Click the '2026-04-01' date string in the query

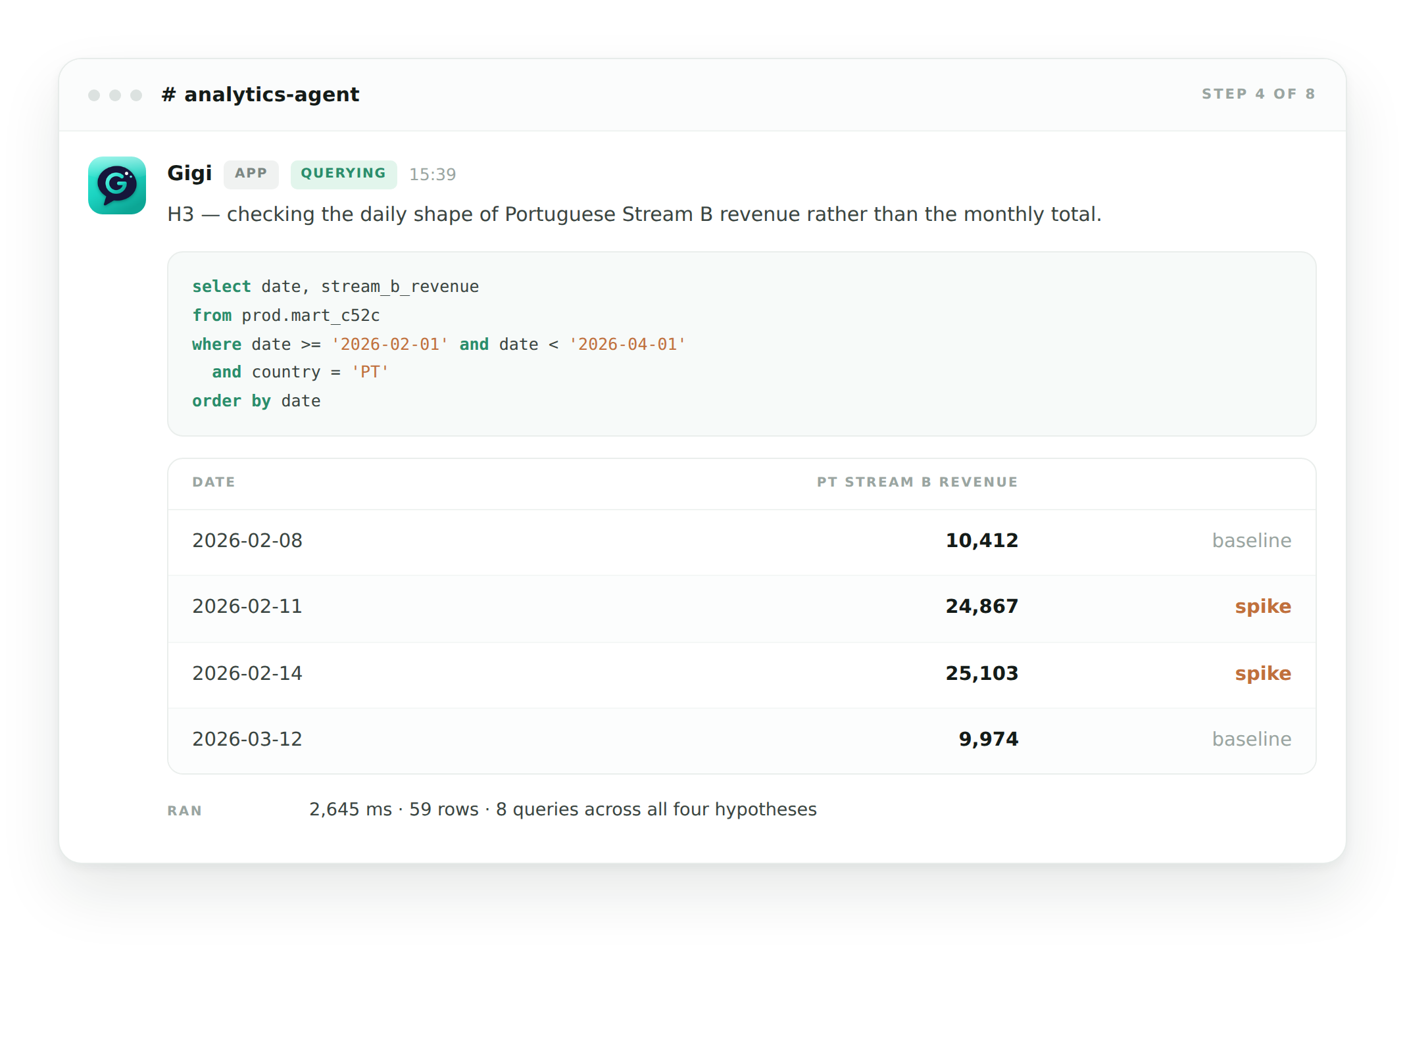(x=628, y=345)
